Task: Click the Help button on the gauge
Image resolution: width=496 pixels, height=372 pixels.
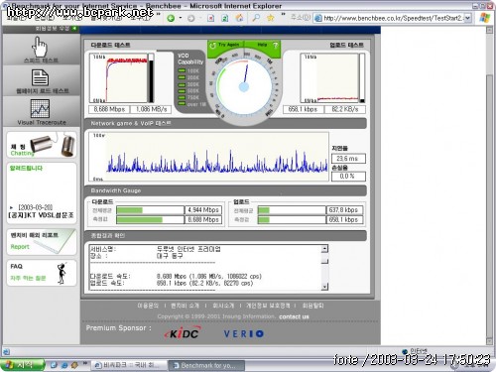Action: [x=262, y=45]
